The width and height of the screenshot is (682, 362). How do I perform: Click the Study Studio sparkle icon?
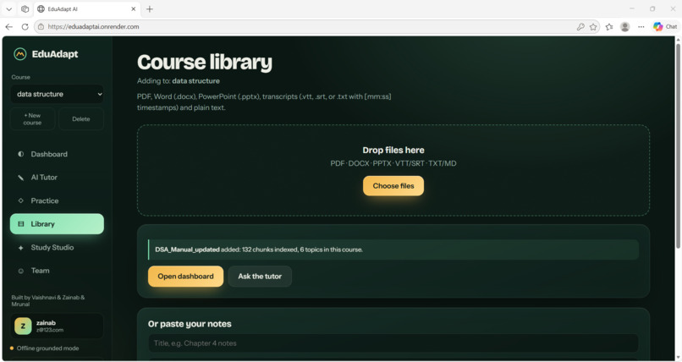point(20,248)
